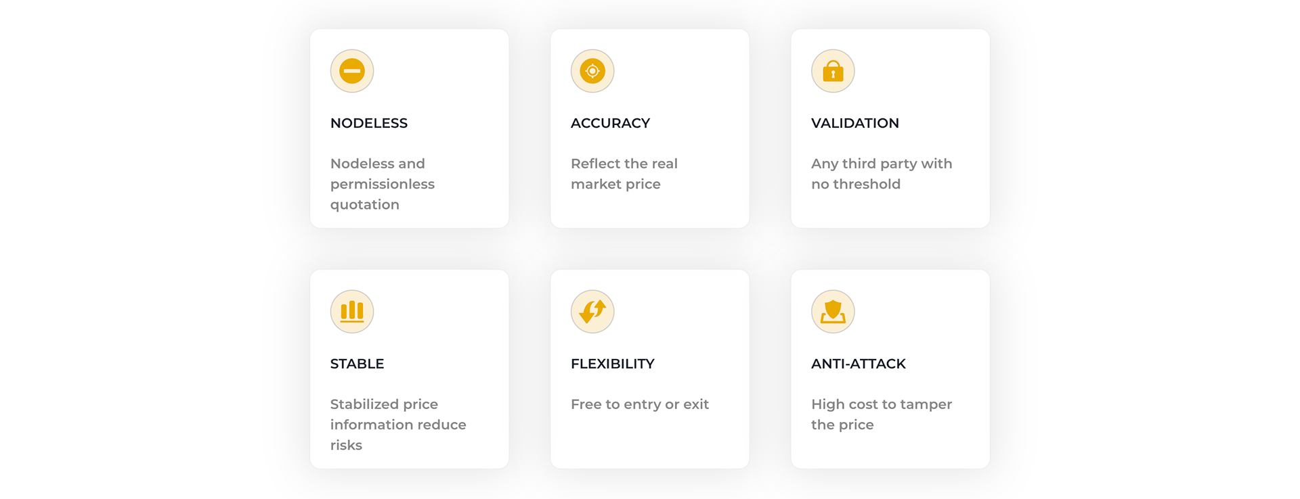
Task: Select the ACCURACY heading
Action: [x=610, y=123]
